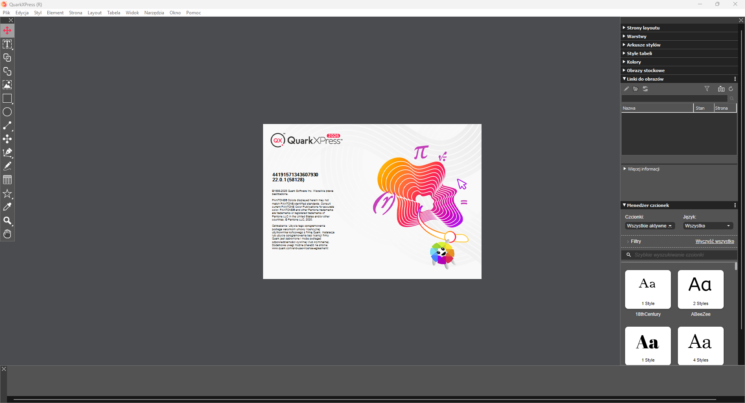The width and height of the screenshot is (745, 403).
Task: Close the bottom measurements palette
Action: pyautogui.click(x=4, y=369)
